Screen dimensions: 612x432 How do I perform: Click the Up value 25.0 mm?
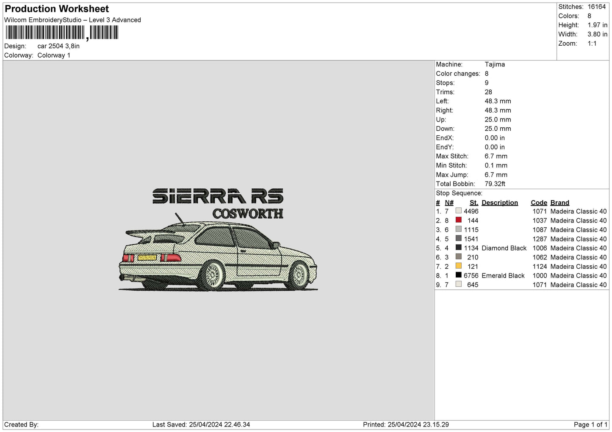click(498, 120)
